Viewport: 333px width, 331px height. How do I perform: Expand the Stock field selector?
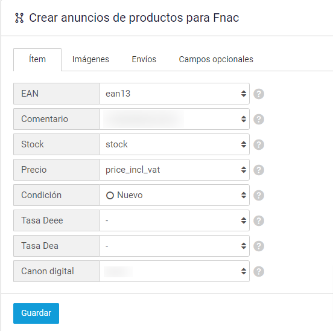174,144
